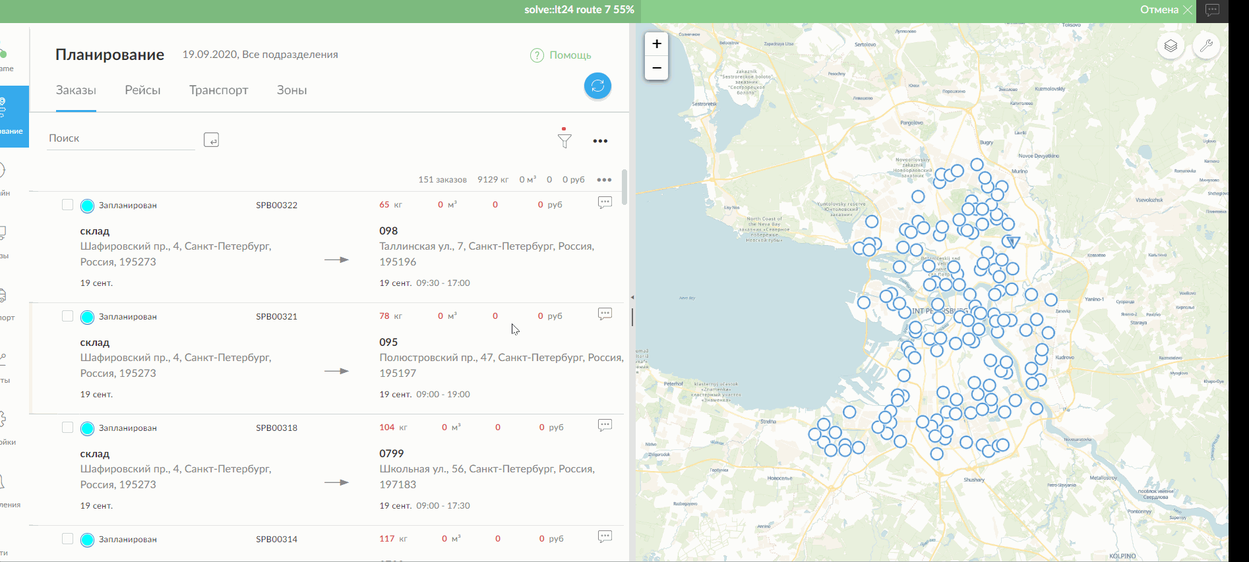Click the enter icon beside the search field

pyautogui.click(x=211, y=140)
